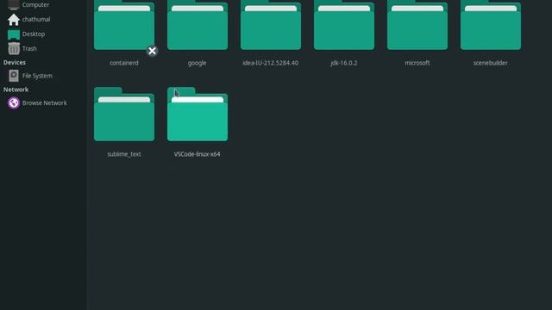The image size is (552, 310).
Task: Click the home icon beside chathumal
Action: pyautogui.click(x=14, y=20)
